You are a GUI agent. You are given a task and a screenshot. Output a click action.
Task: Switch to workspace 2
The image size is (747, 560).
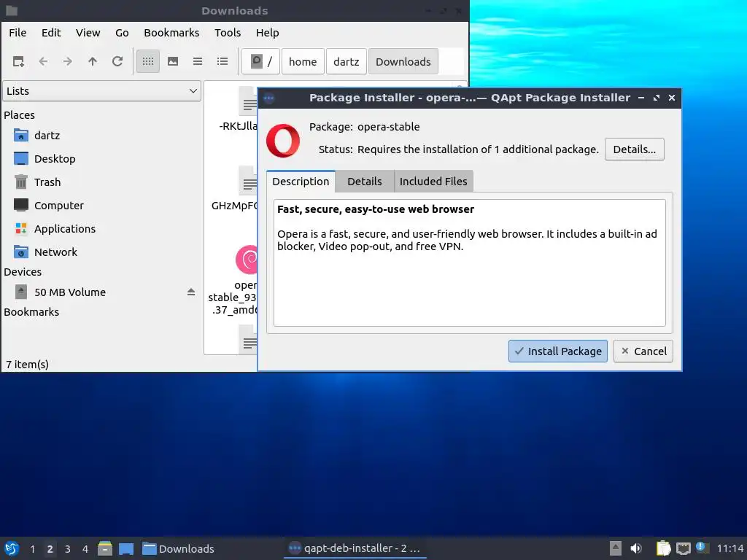coord(50,548)
